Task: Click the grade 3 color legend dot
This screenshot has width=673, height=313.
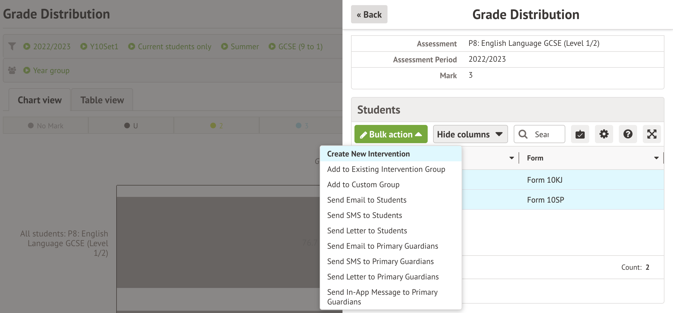Action: point(299,125)
